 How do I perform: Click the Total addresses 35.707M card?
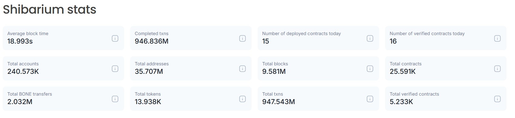click(x=191, y=68)
